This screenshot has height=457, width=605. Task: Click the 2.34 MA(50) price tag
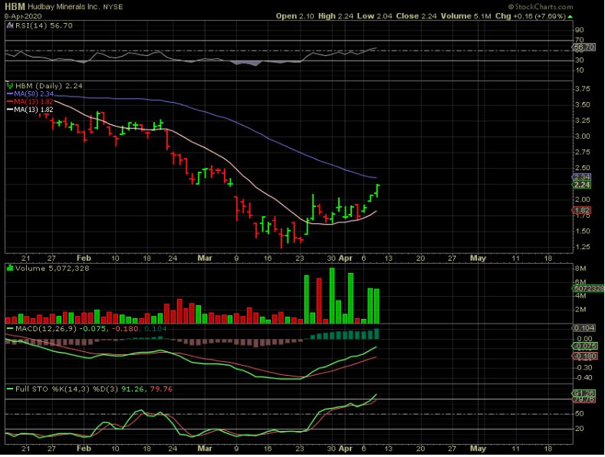tap(581, 176)
